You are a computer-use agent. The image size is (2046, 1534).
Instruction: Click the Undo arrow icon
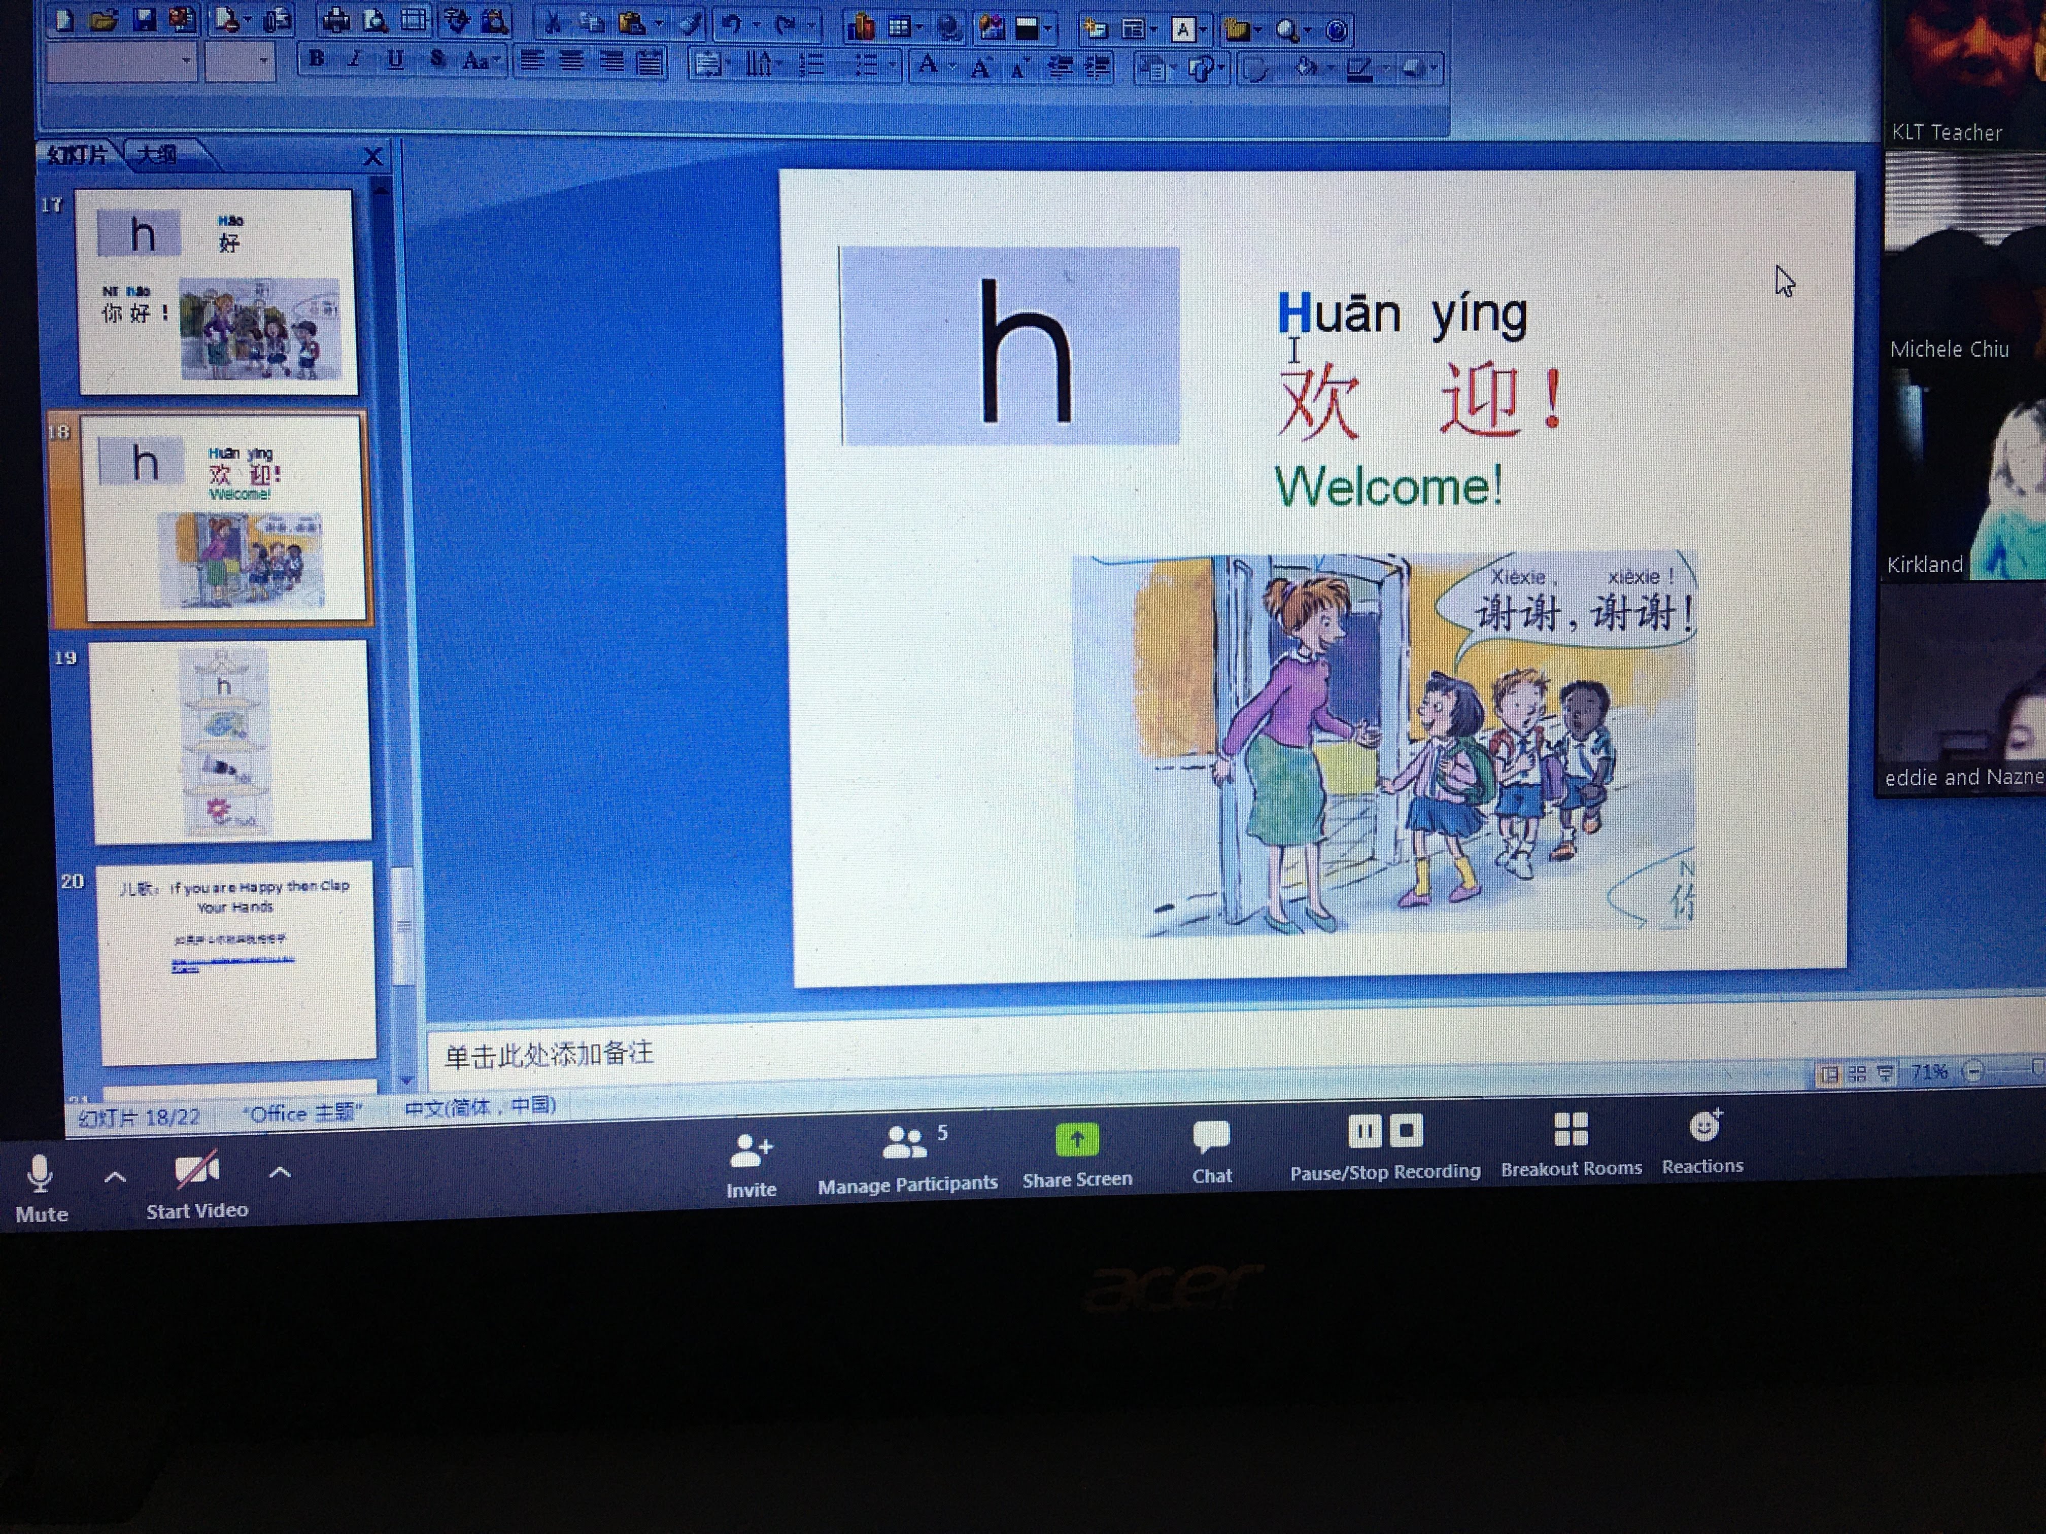coord(732,24)
